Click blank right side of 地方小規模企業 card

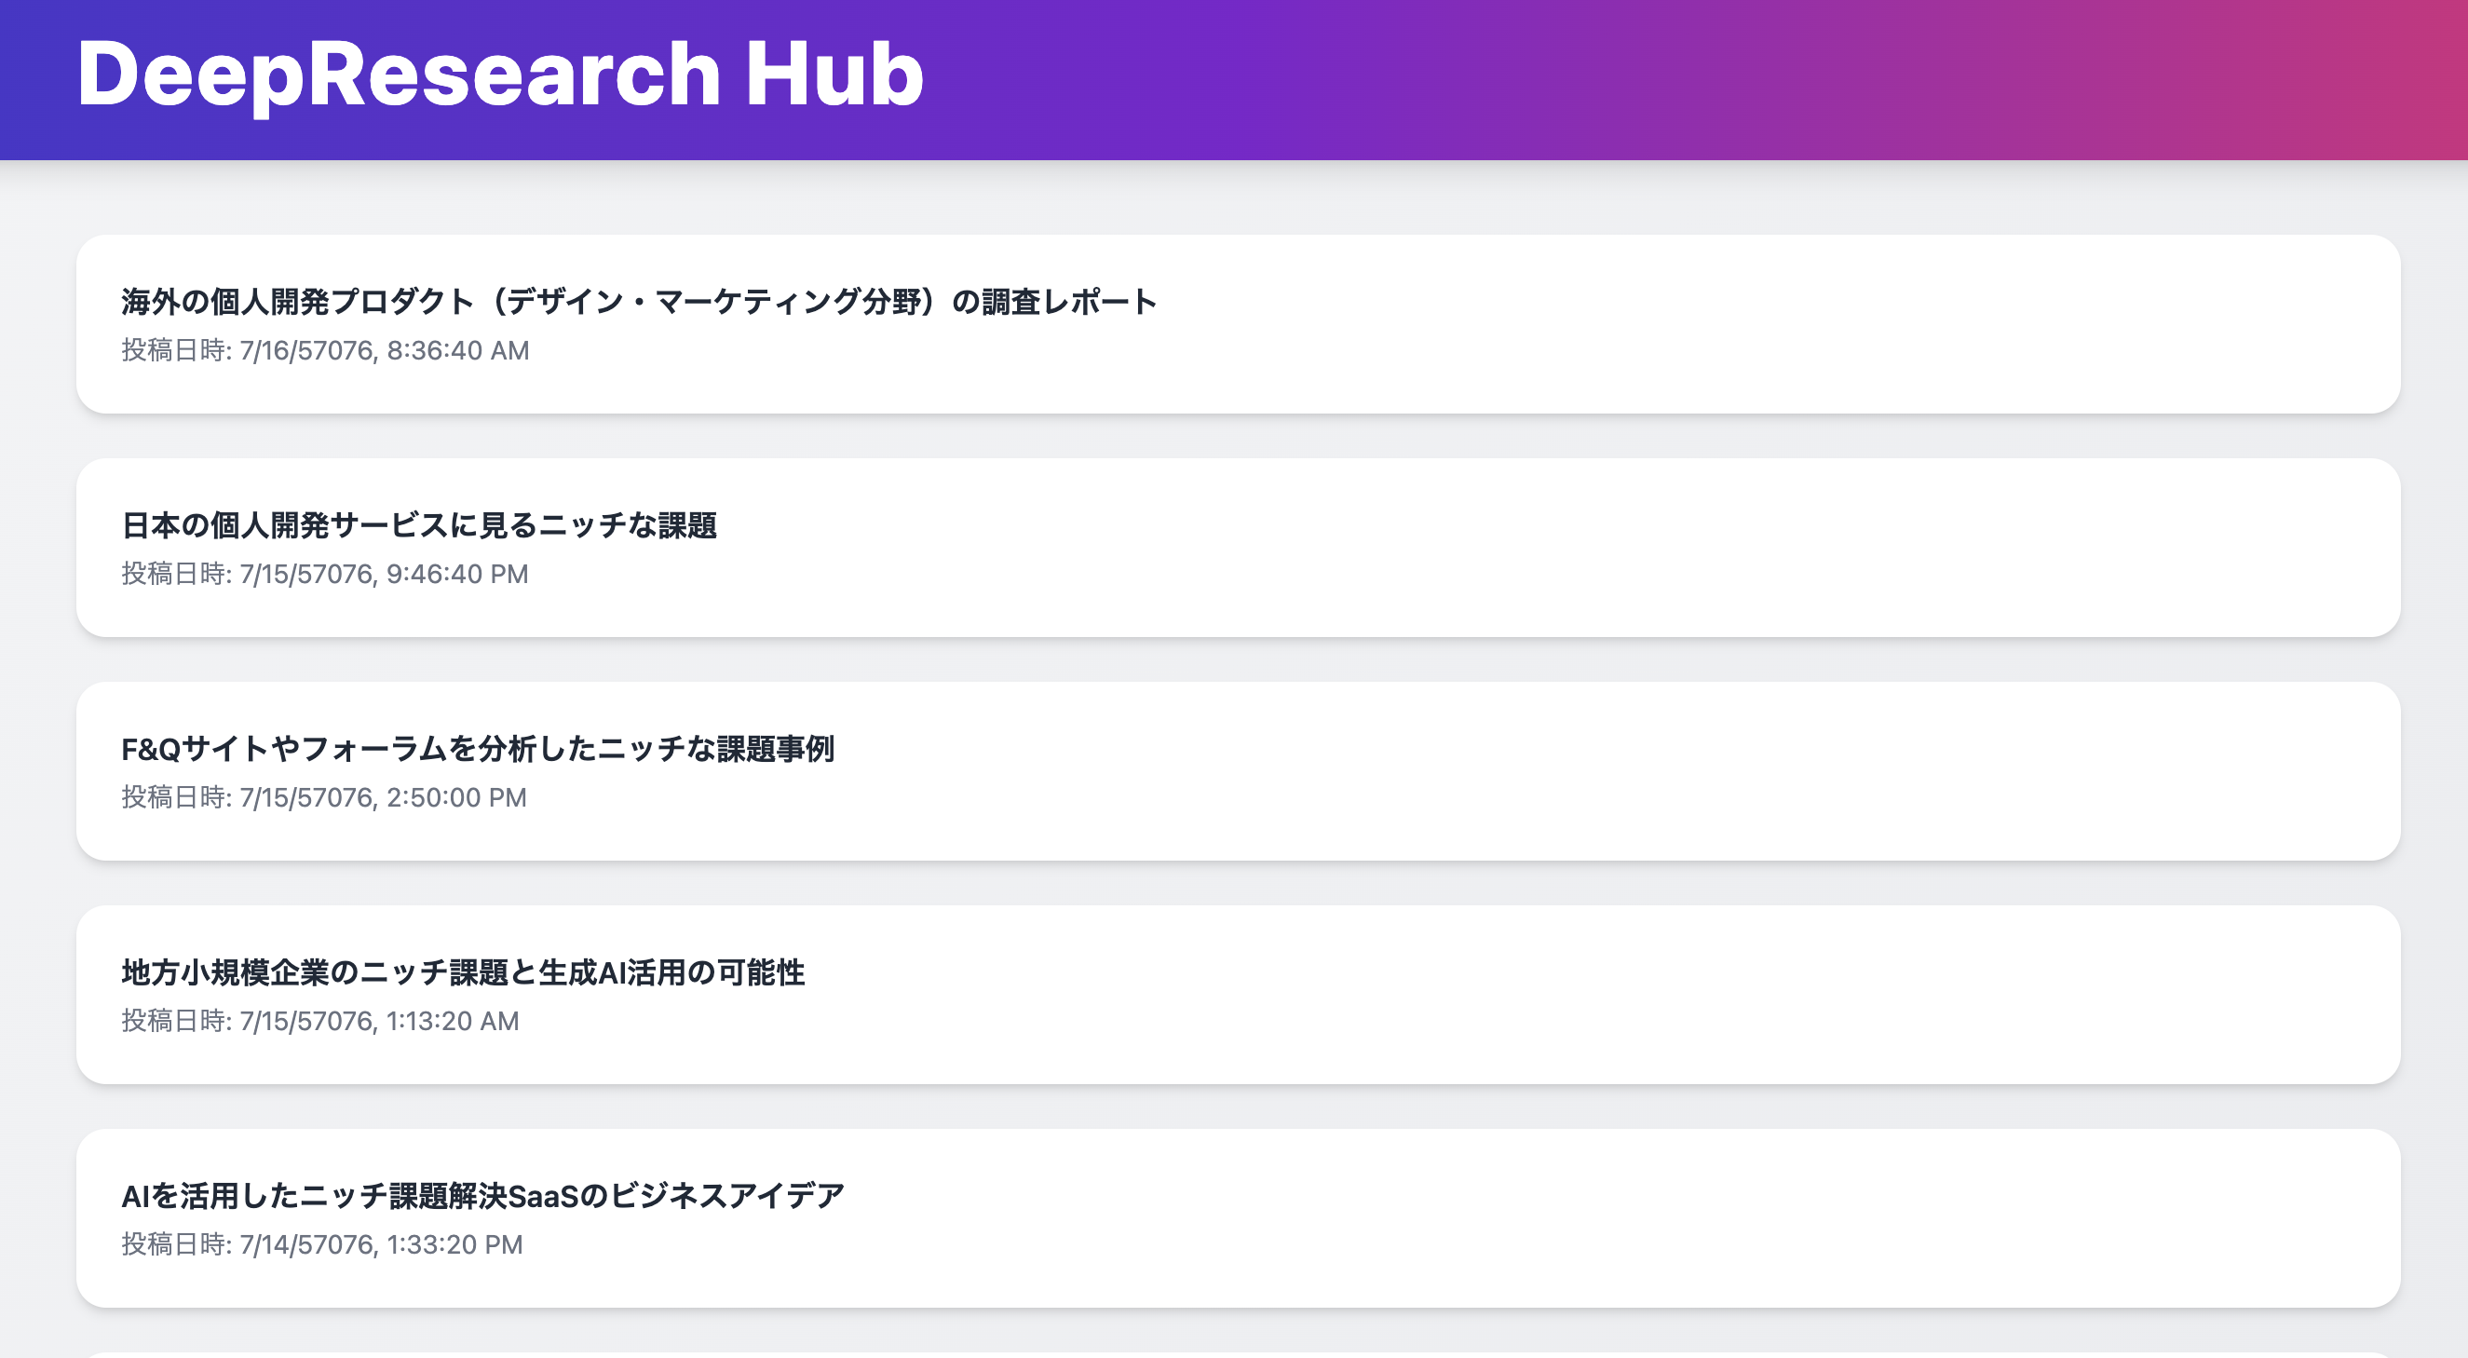point(1821,994)
